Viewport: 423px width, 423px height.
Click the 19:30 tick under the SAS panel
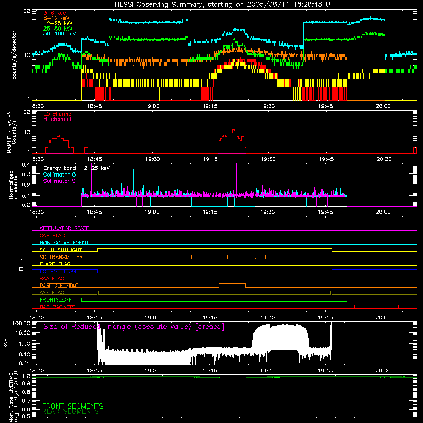(x=268, y=371)
